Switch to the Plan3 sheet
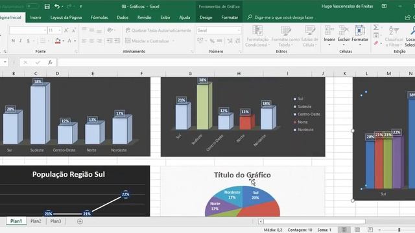Viewport: 415px width, 233px height. click(x=56, y=221)
